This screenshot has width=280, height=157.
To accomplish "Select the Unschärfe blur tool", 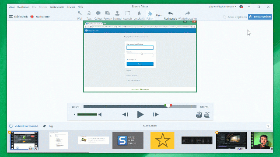I will click(139, 15).
